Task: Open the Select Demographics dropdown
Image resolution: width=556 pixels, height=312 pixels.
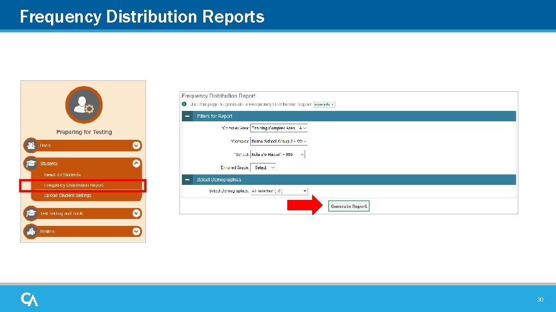Action: (x=279, y=191)
